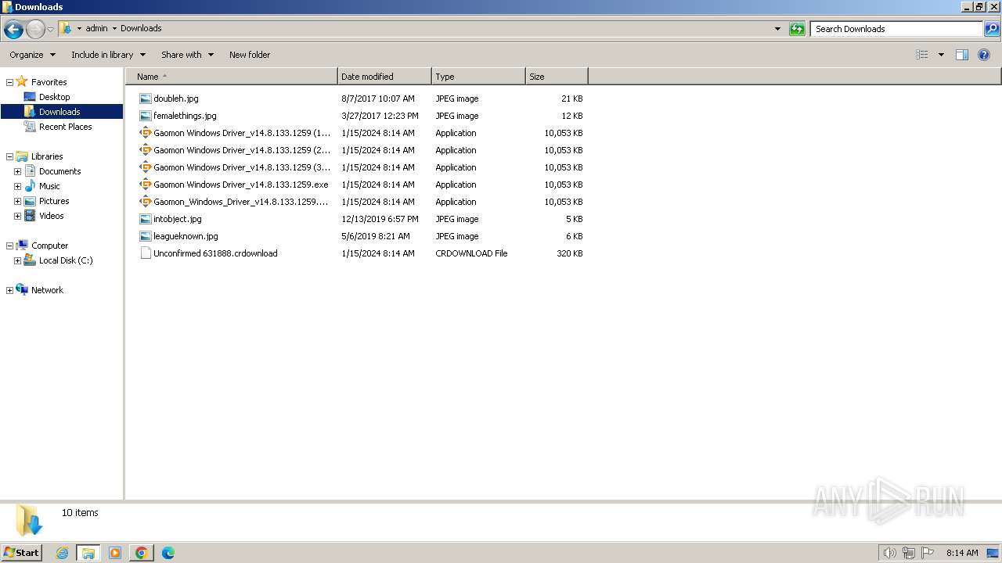Select Desktop in Favorites
Viewport: 1002px width, 563px height.
point(54,97)
